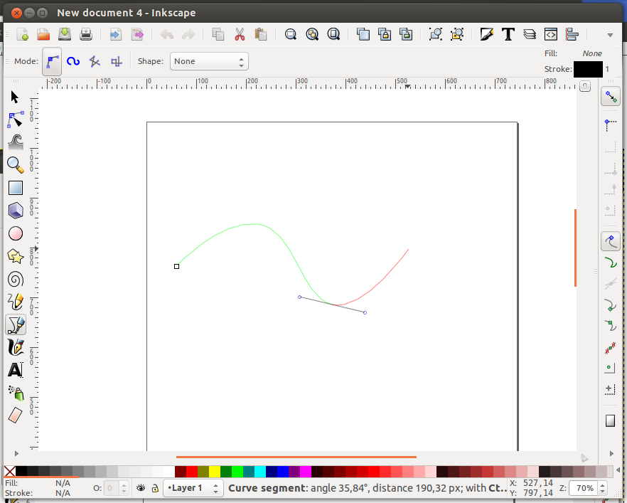This screenshot has width=627, height=503.
Task: Expand the command toolbar overflow arrow
Action: pos(609,34)
